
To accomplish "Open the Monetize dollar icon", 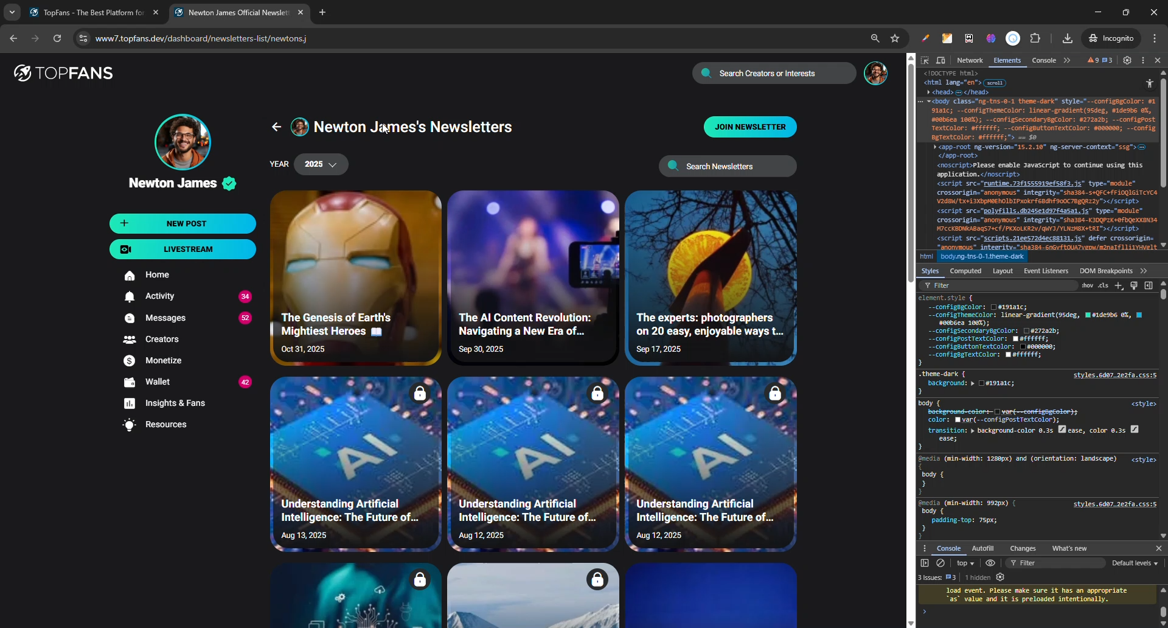I will pyautogui.click(x=130, y=361).
